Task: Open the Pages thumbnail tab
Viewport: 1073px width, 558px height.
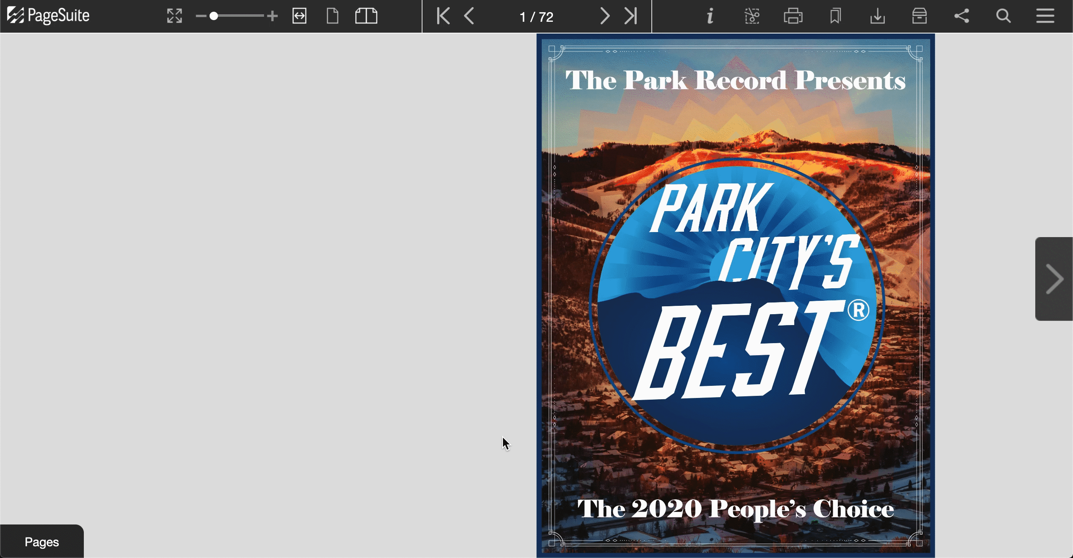Action: pyautogui.click(x=42, y=542)
